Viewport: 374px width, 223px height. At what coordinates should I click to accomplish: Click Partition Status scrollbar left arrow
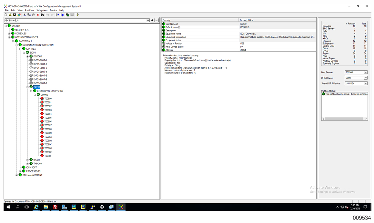point(323,119)
